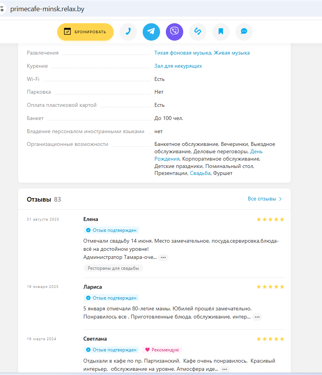Click the Рекомендую badge on Светлана's review
Image resolution: width=322 pixels, height=375 pixels.
click(x=162, y=350)
